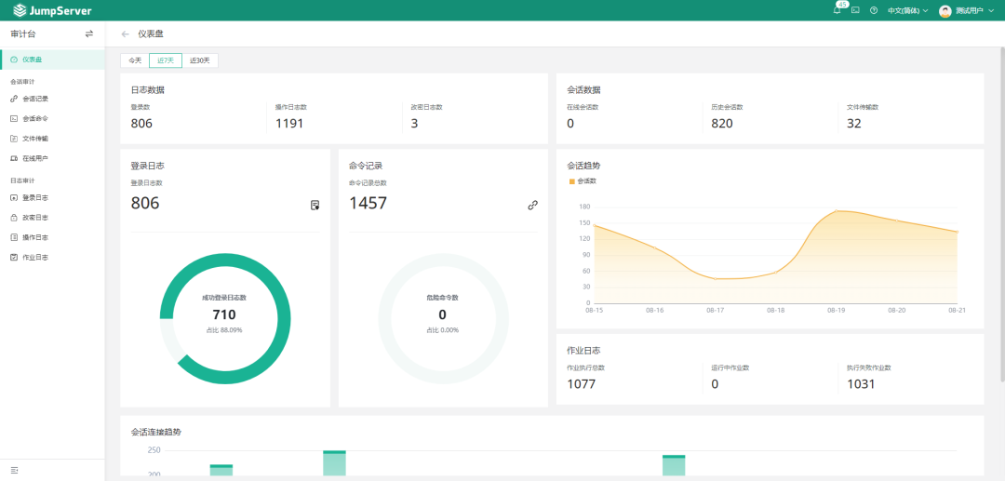
Task: Click the vertical page scrollbar on the right
Action: pyautogui.click(x=1001, y=214)
